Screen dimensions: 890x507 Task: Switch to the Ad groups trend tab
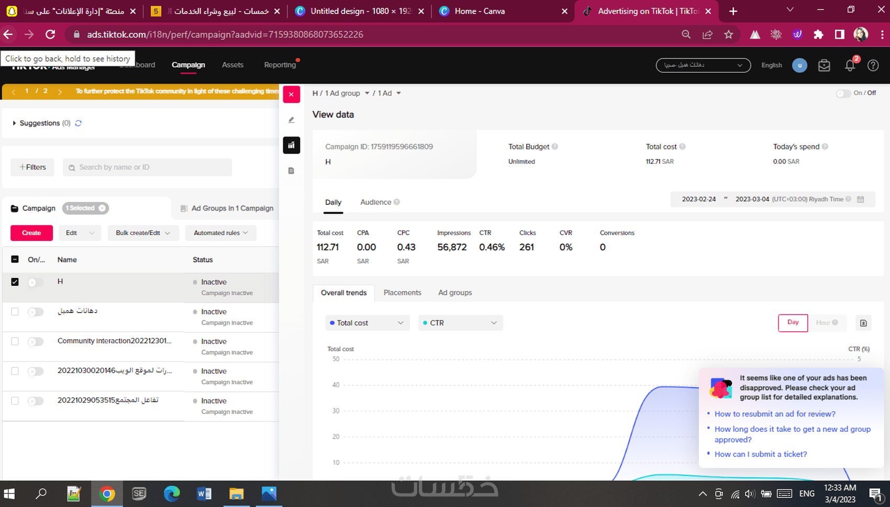click(455, 293)
